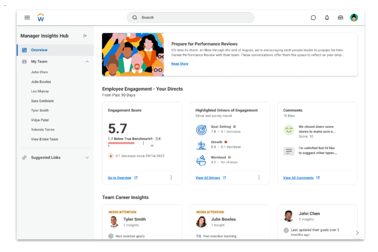Click the engagement score benchmark slider
The height and width of the screenshot is (252, 378).
pyautogui.click(x=130, y=143)
